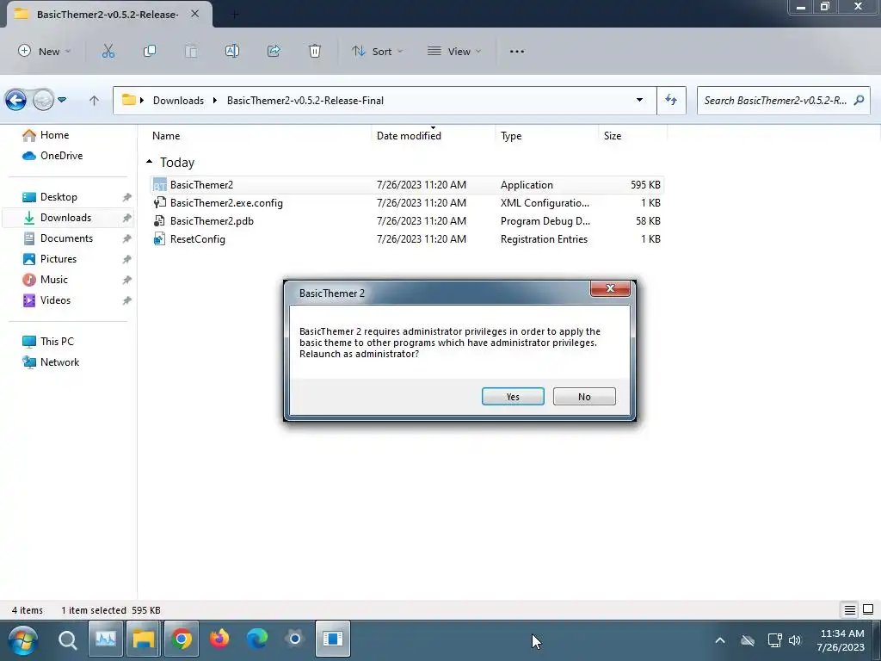
Task: Open Documents in navigation pane
Action: [x=67, y=238]
